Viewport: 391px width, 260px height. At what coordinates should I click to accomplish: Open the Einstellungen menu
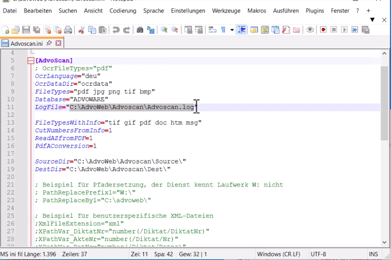click(x=188, y=11)
